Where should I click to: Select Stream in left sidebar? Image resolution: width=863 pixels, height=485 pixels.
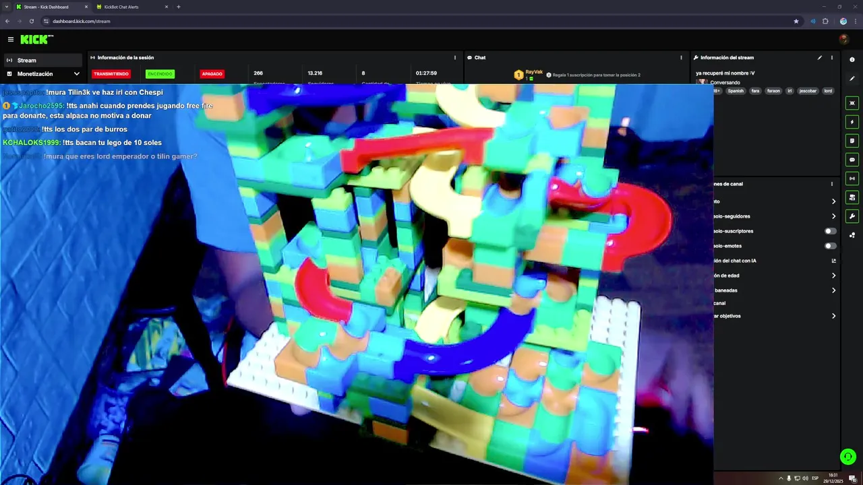(x=43, y=60)
